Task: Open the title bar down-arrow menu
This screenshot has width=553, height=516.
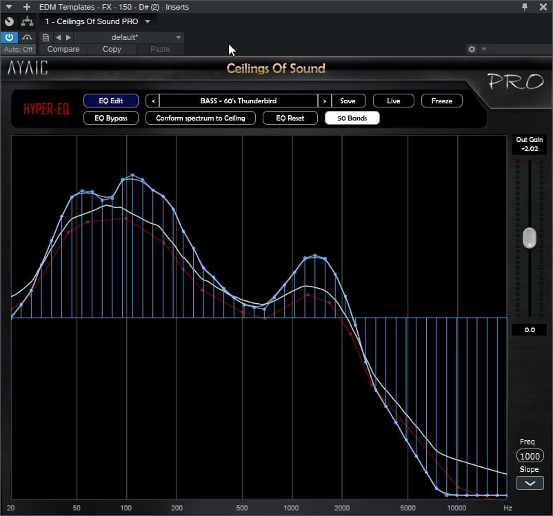Action: tap(9, 7)
